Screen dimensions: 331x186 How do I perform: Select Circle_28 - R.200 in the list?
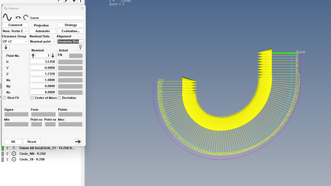(32, 159)
